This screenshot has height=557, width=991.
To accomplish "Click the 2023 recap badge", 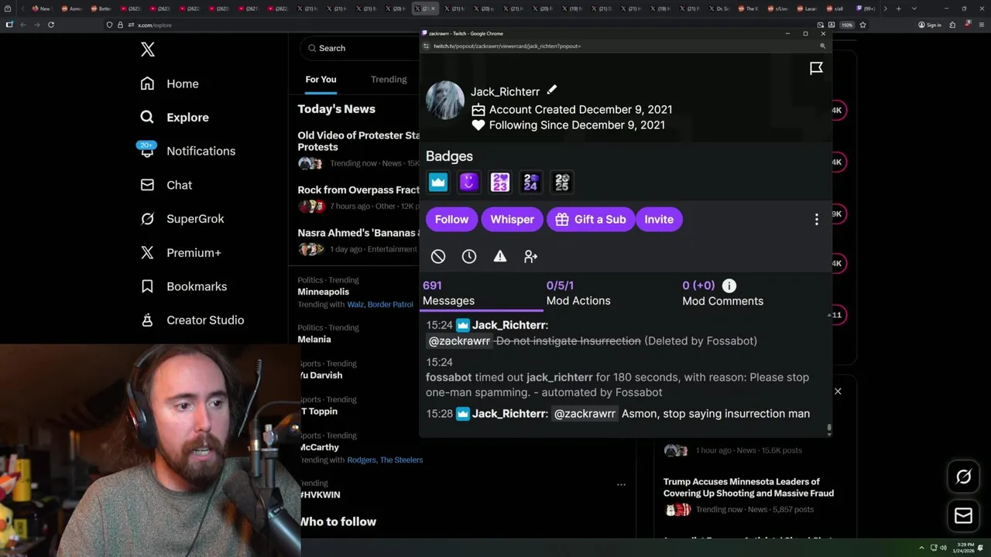I will click(x=500, y=182).
